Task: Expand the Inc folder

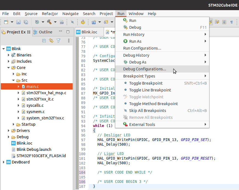Action: click(13, 74)
